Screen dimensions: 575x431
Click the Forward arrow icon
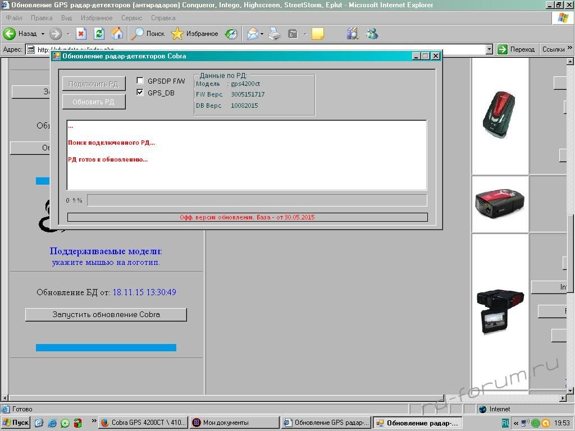[56, 34]
